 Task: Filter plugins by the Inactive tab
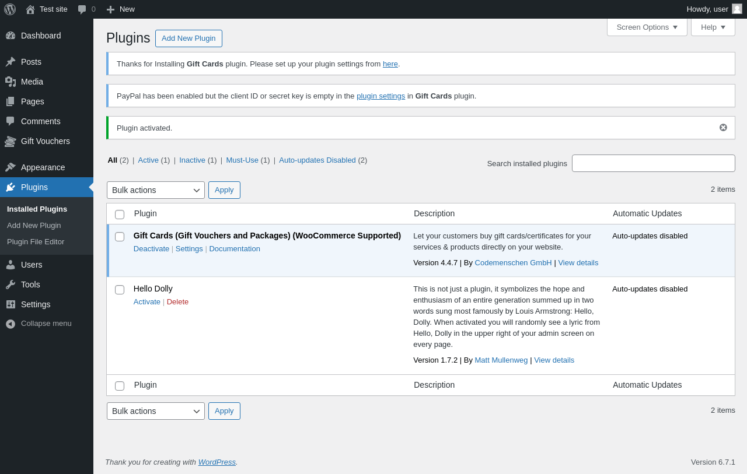192,160
